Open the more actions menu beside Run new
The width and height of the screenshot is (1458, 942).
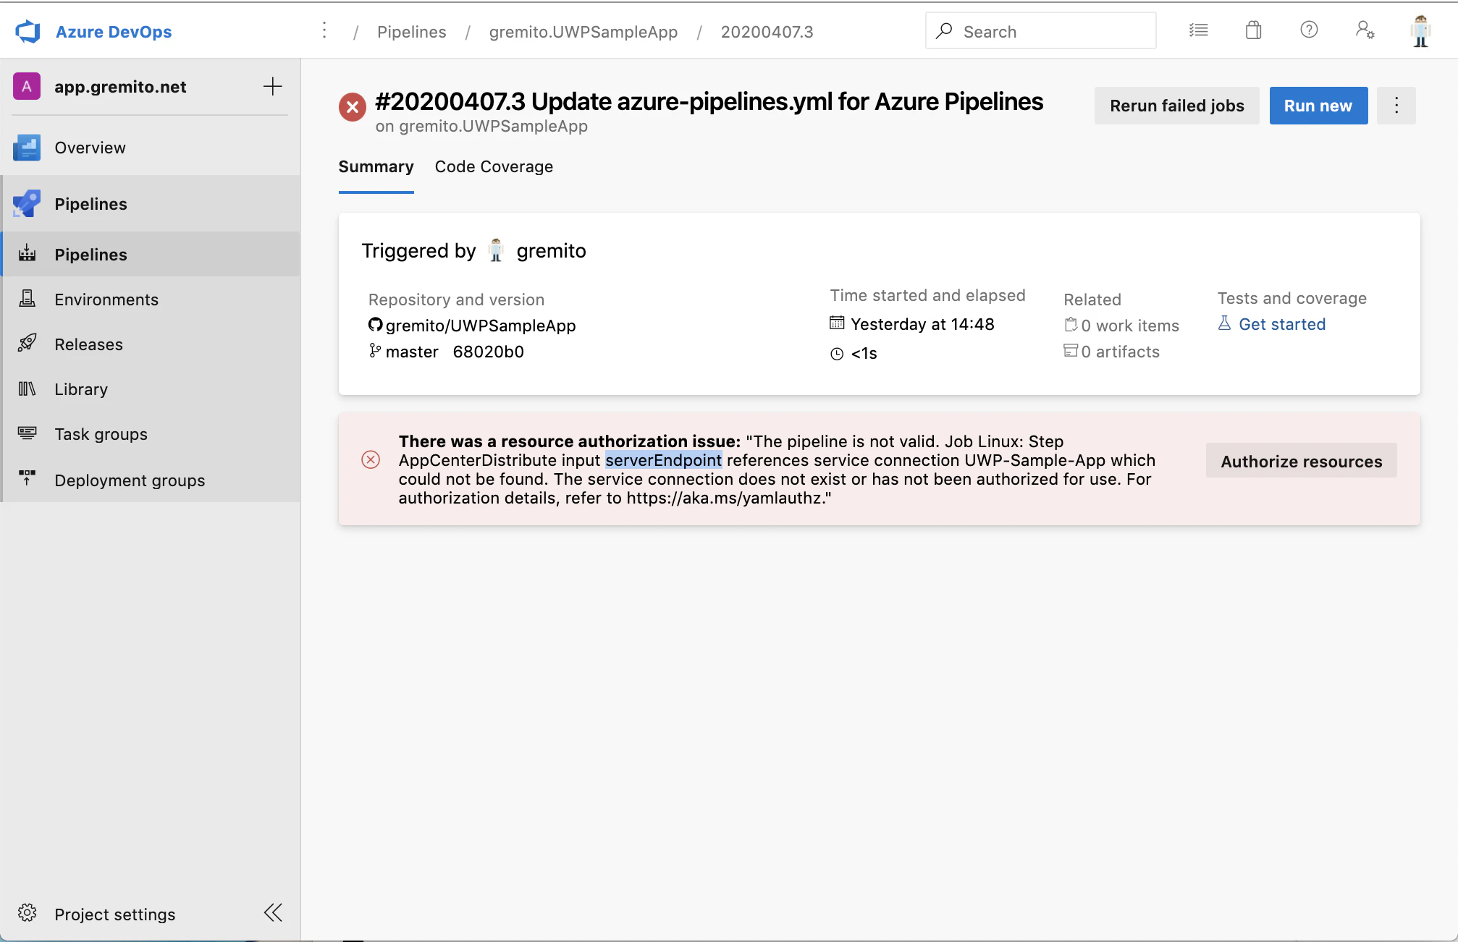point(1396,106)
